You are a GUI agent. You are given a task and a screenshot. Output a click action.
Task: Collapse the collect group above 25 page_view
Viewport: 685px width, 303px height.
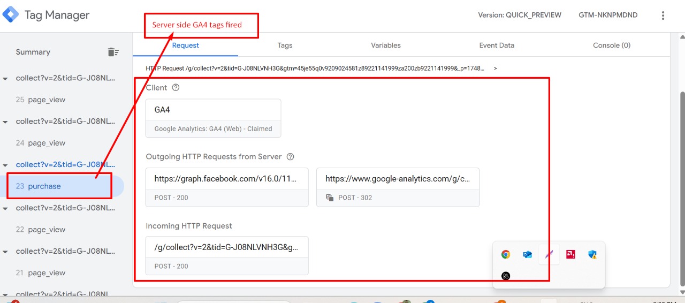tap(5, 79)
